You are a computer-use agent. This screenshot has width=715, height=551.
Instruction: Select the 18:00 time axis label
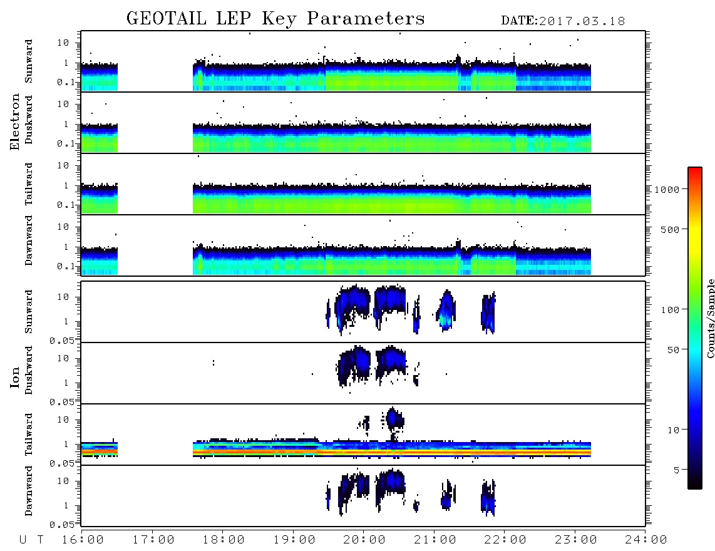tap(224, 540)
